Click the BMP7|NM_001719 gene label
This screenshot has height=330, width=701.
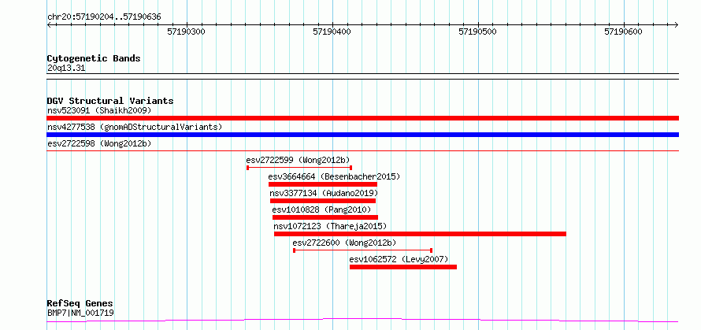tap(80, 313)
